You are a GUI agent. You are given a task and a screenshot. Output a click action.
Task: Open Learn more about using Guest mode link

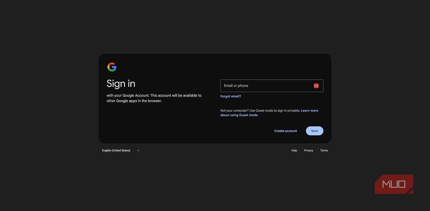tap(269, 113)
